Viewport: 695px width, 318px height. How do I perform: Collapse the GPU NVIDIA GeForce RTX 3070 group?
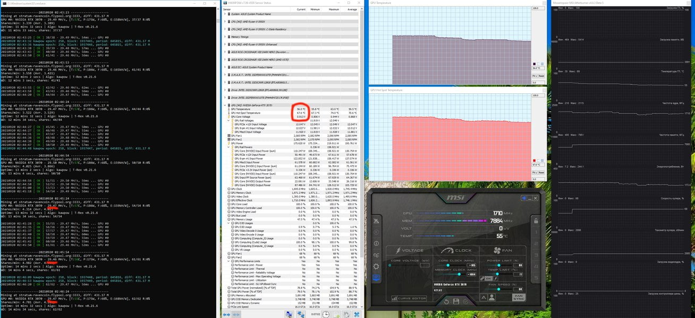[225, 105]
